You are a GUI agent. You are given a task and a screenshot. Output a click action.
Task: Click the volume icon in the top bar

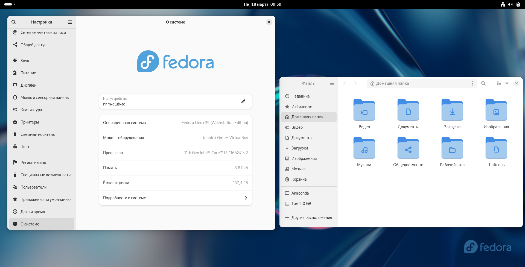click(x=510, y=4)
